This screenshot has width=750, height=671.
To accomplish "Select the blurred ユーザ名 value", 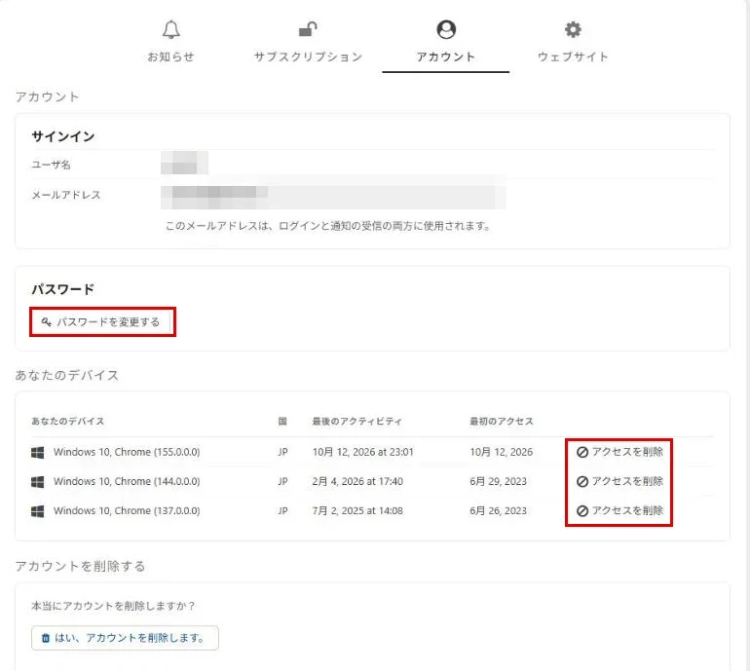I will coord(184,163).
